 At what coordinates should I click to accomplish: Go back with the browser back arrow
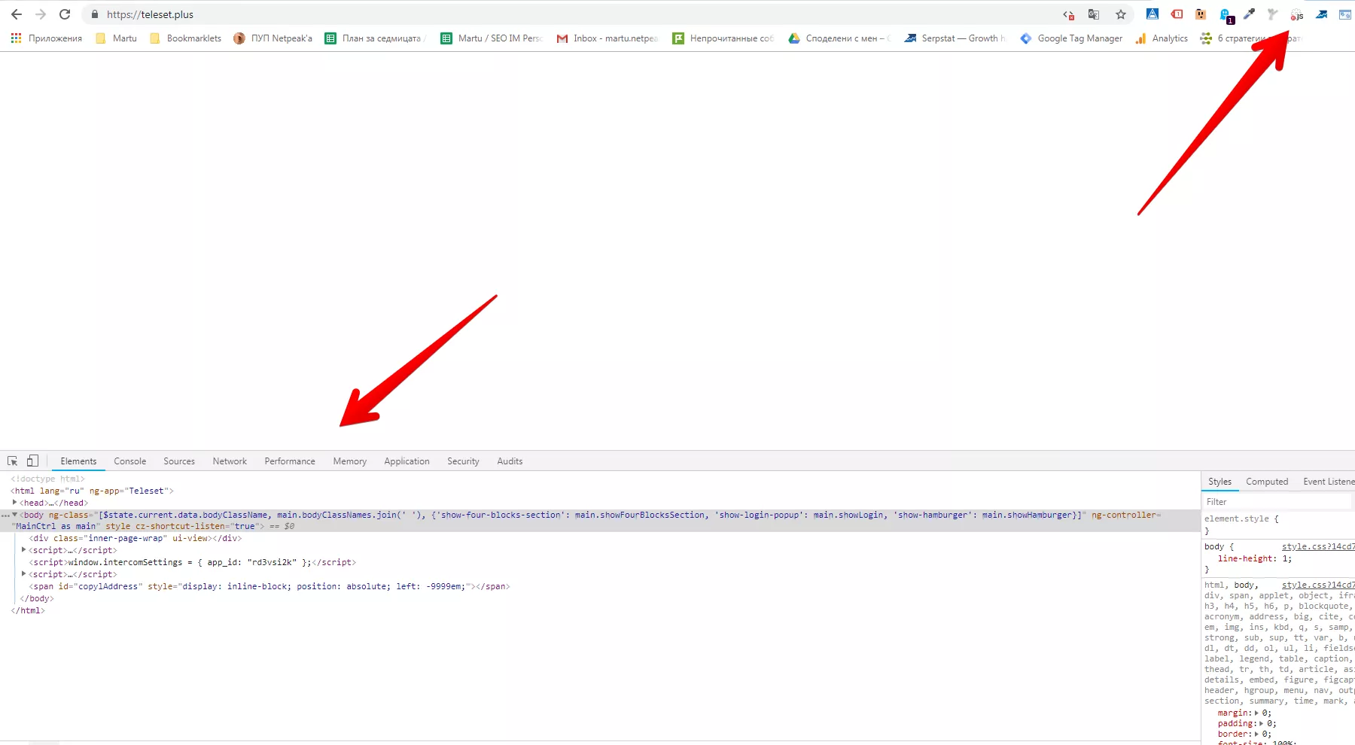[x=17, y=14]
